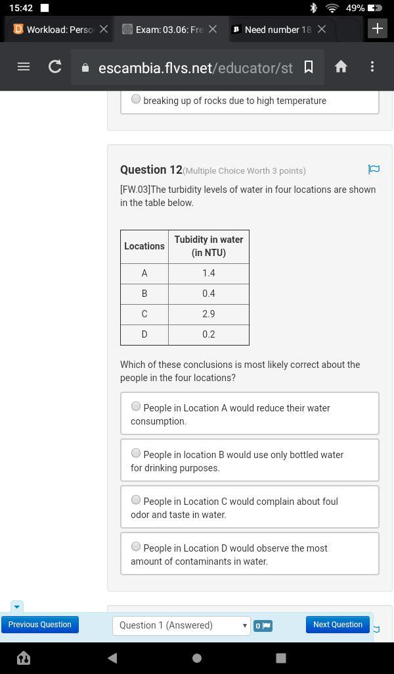Choose Location B bottled water answer
The height and width of the screenshot is (674, 394).
click(x=136, y=454)
